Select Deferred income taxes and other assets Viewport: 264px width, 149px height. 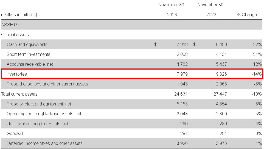[x=44, y=144]
